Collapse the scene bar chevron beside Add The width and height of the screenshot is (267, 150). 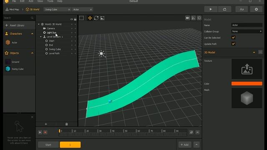coord(196,145)
